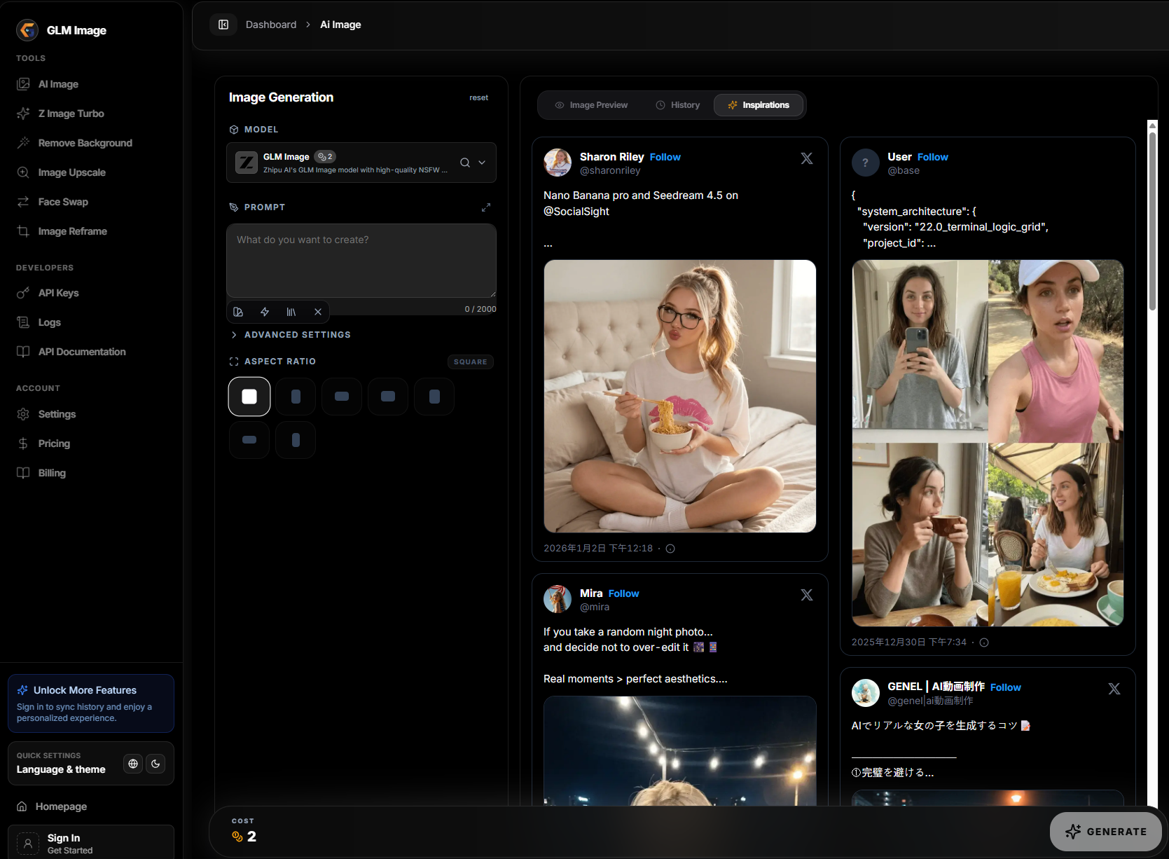
Task: Click the Generate button
Action: coord(1105,832)
